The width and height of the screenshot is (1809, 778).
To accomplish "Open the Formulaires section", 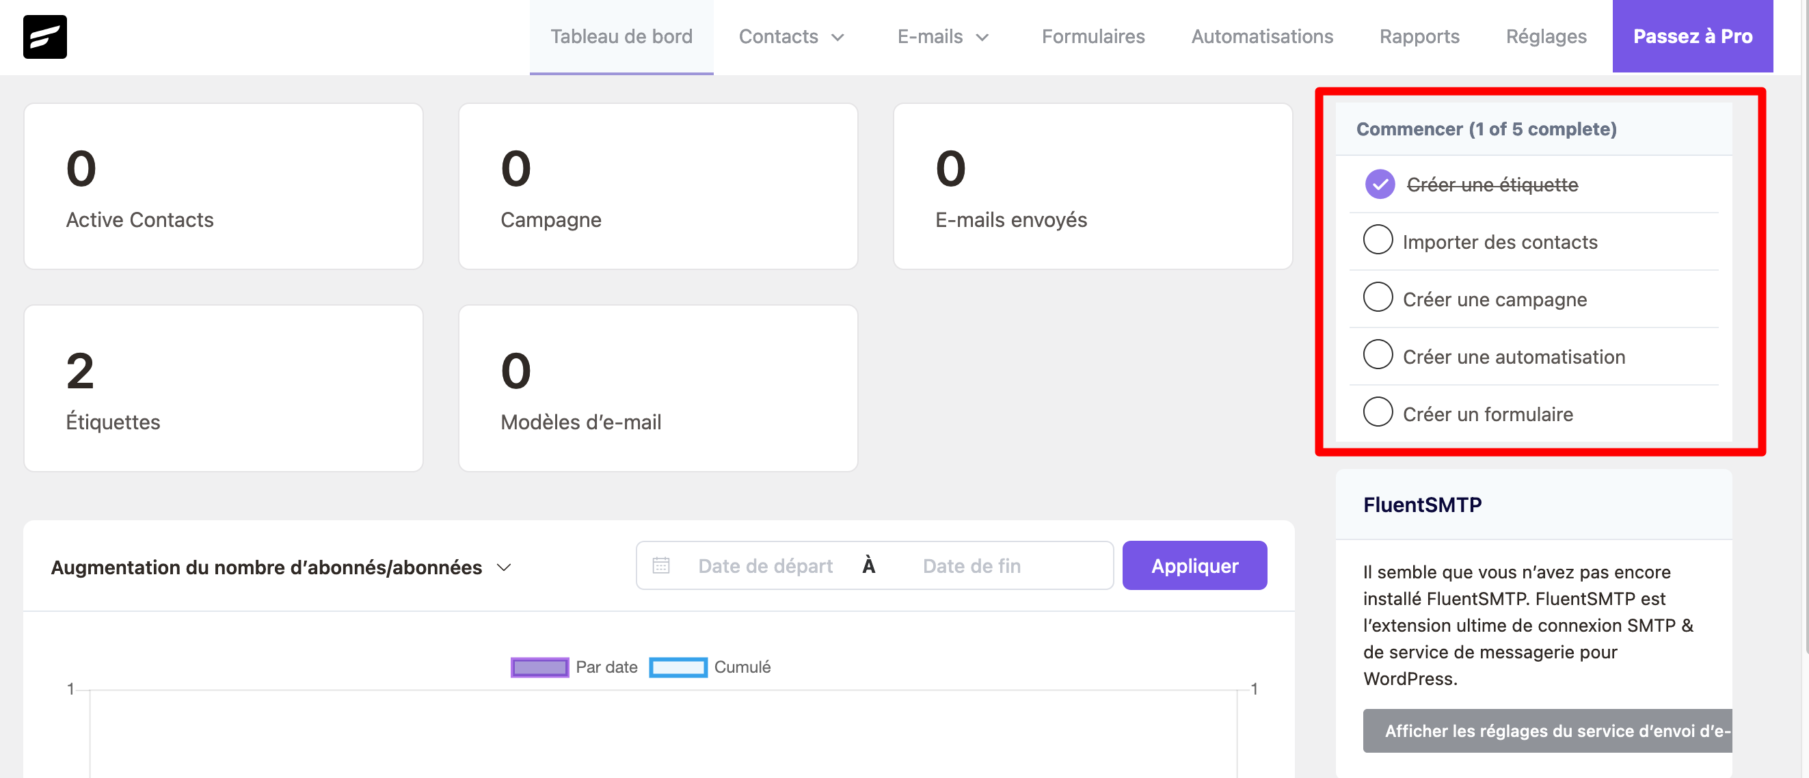I will (x=1093, y=36).
